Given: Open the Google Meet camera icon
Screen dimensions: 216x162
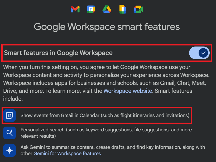Looking at the screenshot, I should [138, 9].
